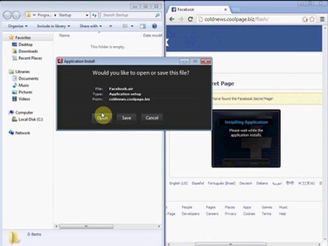Cancel the Application Install dialog

click(152, 118)
